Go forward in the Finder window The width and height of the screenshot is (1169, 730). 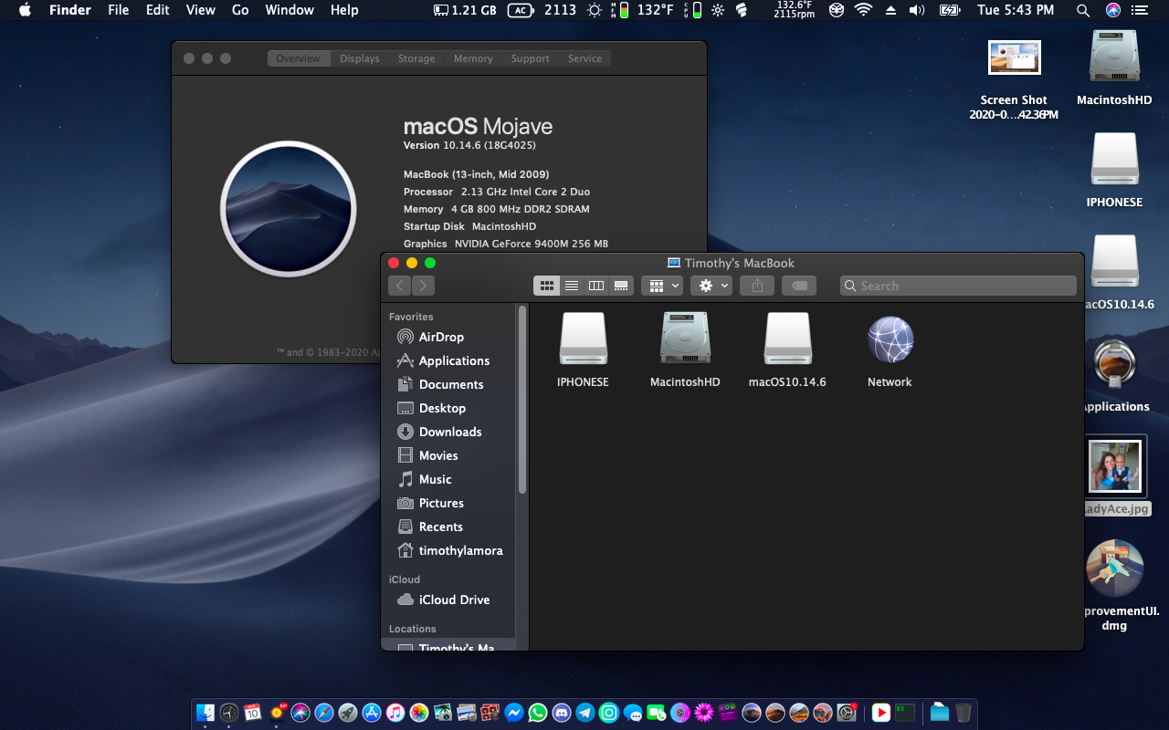click(423, 286)
